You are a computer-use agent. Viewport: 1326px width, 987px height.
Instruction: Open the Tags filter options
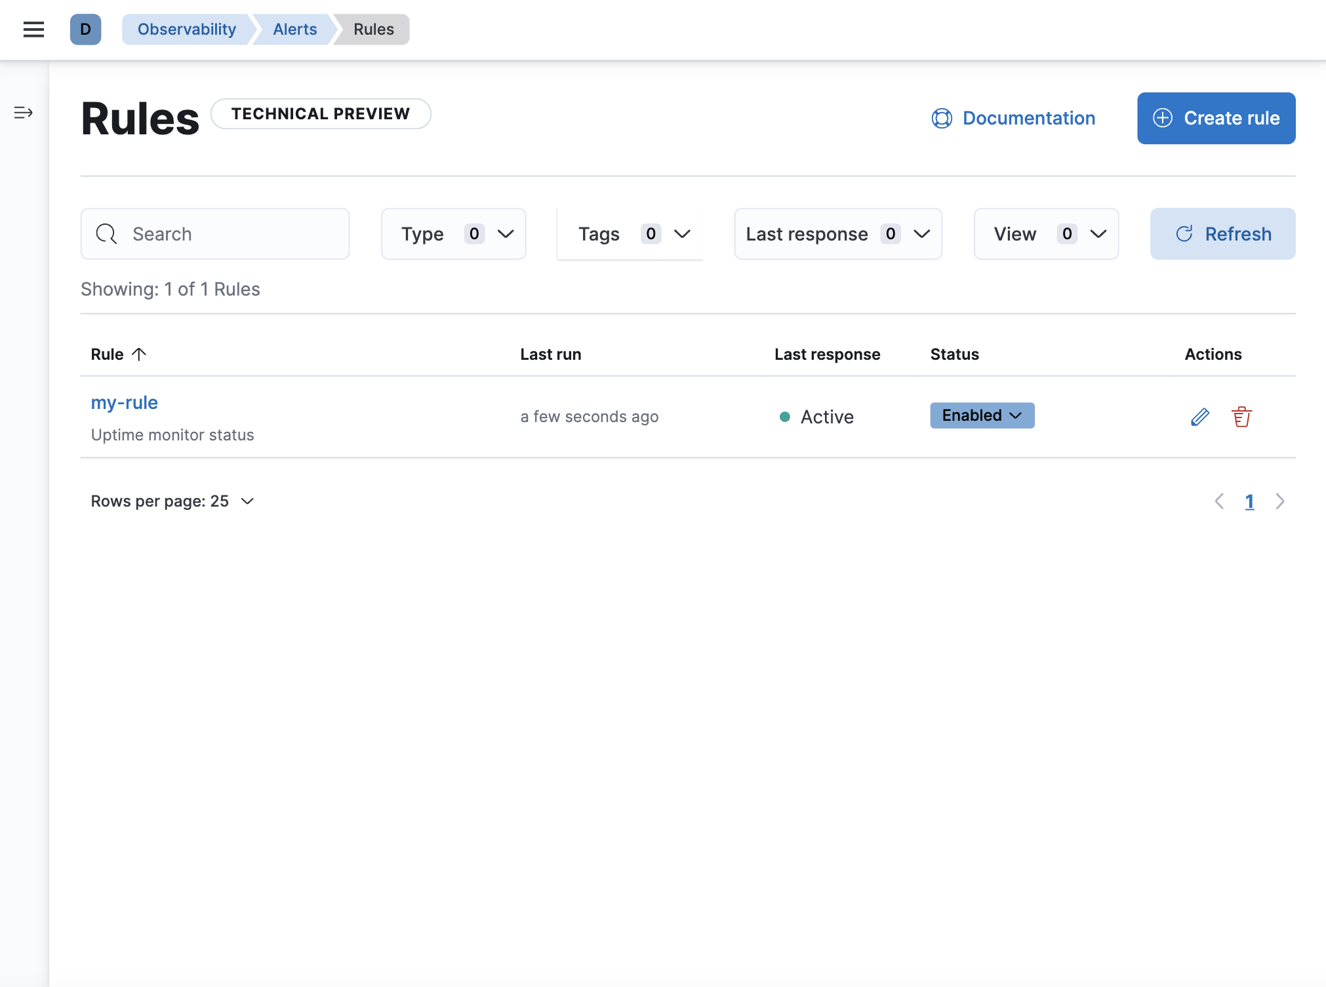point(636,233)
